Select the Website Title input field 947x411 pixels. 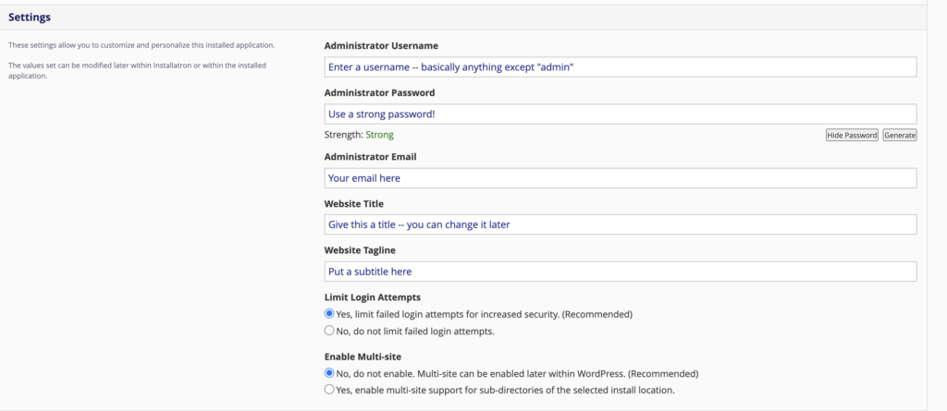point(621,224)
